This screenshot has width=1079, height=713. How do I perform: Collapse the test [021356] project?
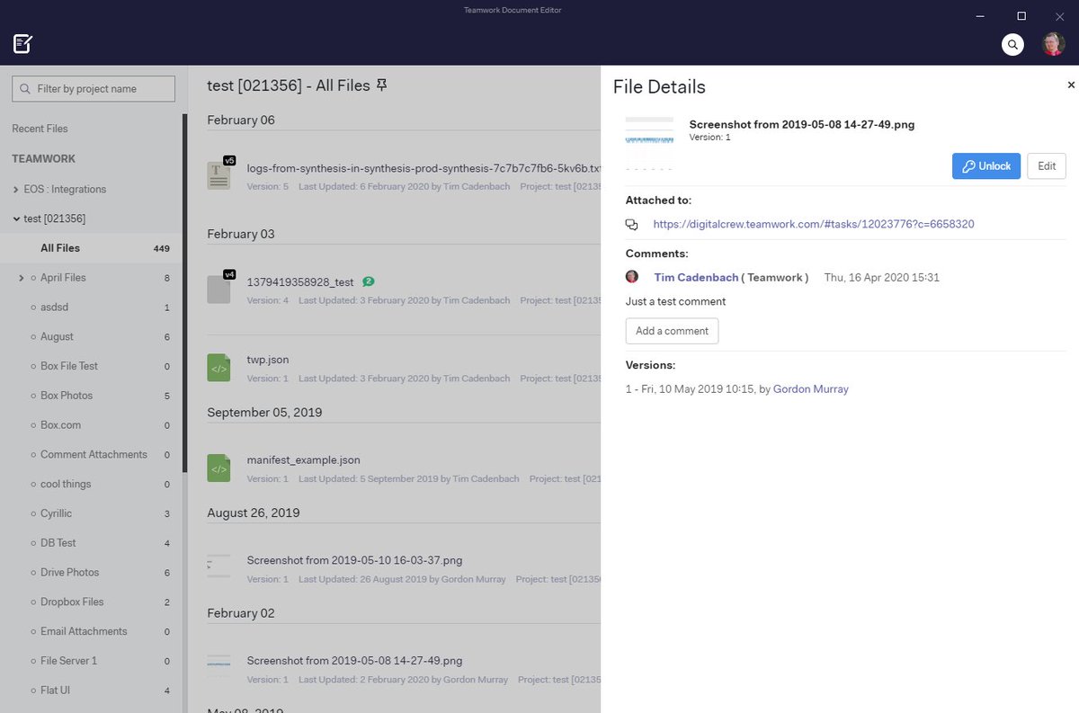[x=15, y=218]
